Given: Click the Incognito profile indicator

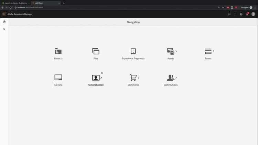Looking at the screenshot, I should click(x=247, y=8).
